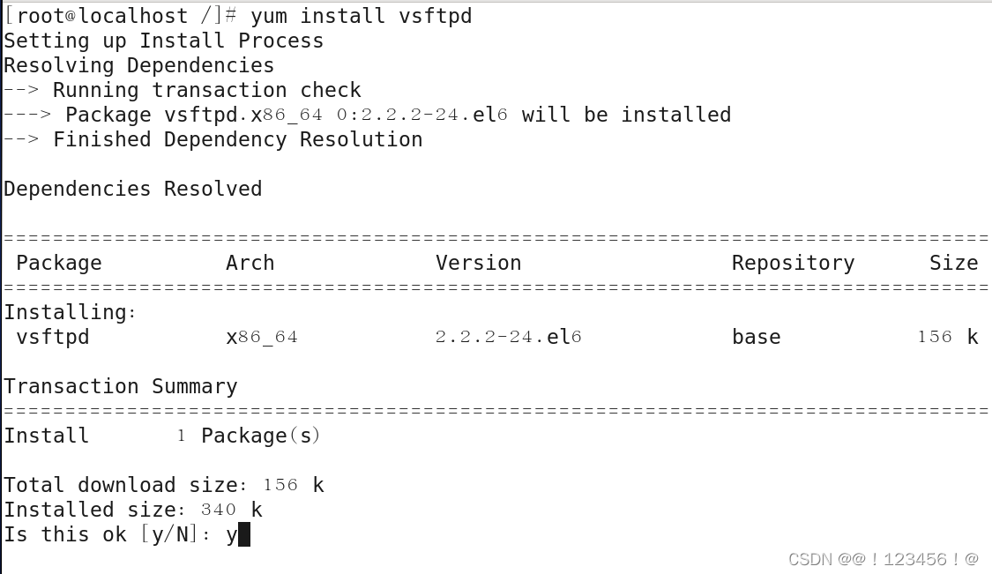Click the 2.2.2-24.el6 version value in table
992x574 pixels.
[x=508, y=337]
